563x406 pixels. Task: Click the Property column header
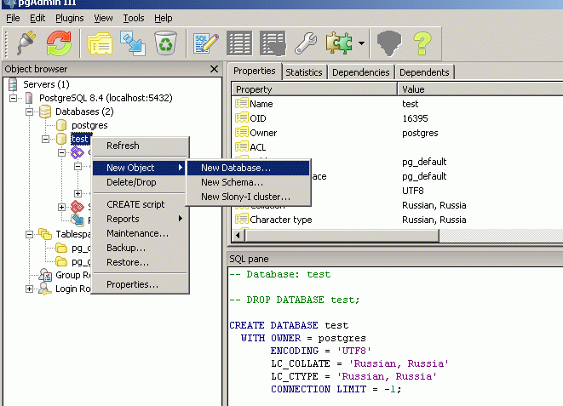point(315,89)
